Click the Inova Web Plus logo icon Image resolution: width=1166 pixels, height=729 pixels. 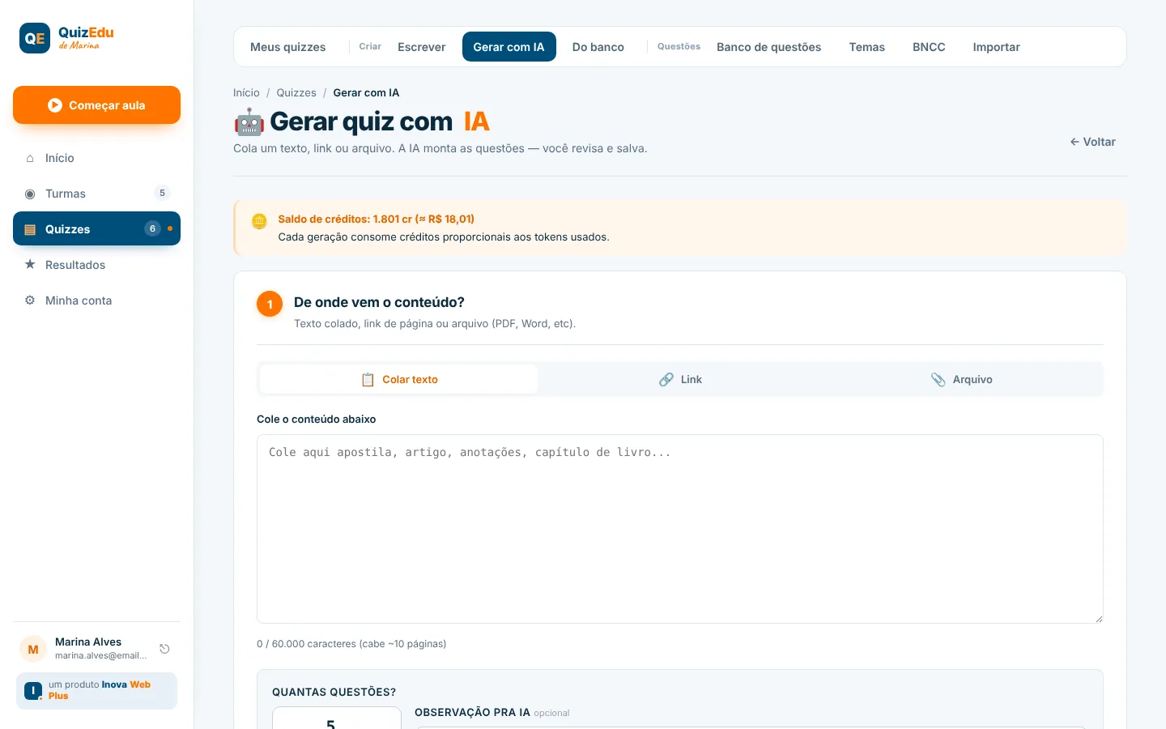click(x=33, y=691)
